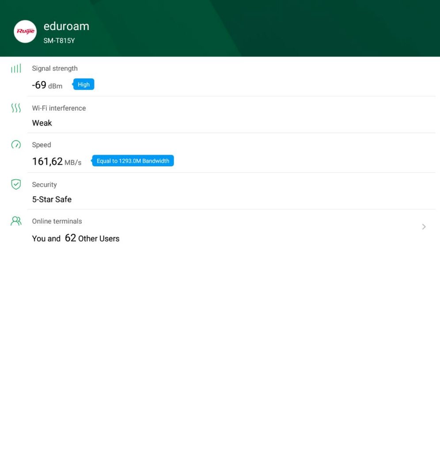
Task: Click the Signal strength label
Action: [x=55, y=68]
